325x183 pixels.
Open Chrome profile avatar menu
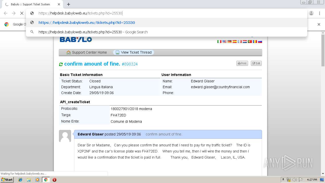click(x=311, y=13)
